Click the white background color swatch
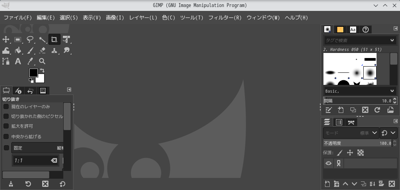 click(x=41, y=79)
